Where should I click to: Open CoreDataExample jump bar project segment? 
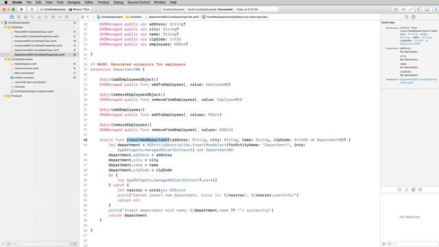[x=110, y=17]
